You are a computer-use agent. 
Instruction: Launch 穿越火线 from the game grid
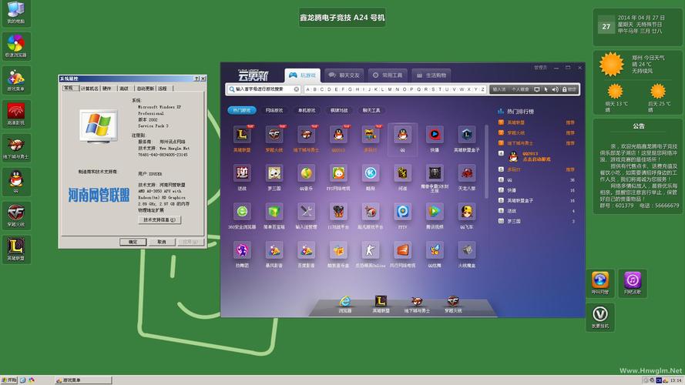274,136
